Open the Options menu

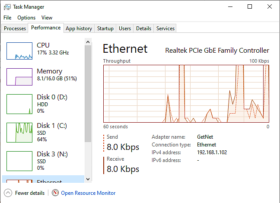(26, 18)
